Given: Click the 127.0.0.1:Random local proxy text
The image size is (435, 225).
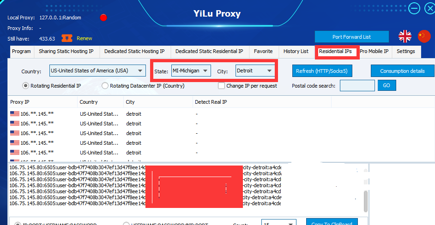Looking at the screenshot, I should (60, 18).
